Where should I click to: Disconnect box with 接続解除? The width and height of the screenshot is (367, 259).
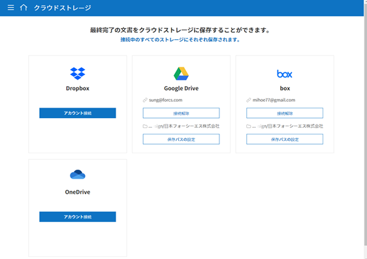pos(285,114)
